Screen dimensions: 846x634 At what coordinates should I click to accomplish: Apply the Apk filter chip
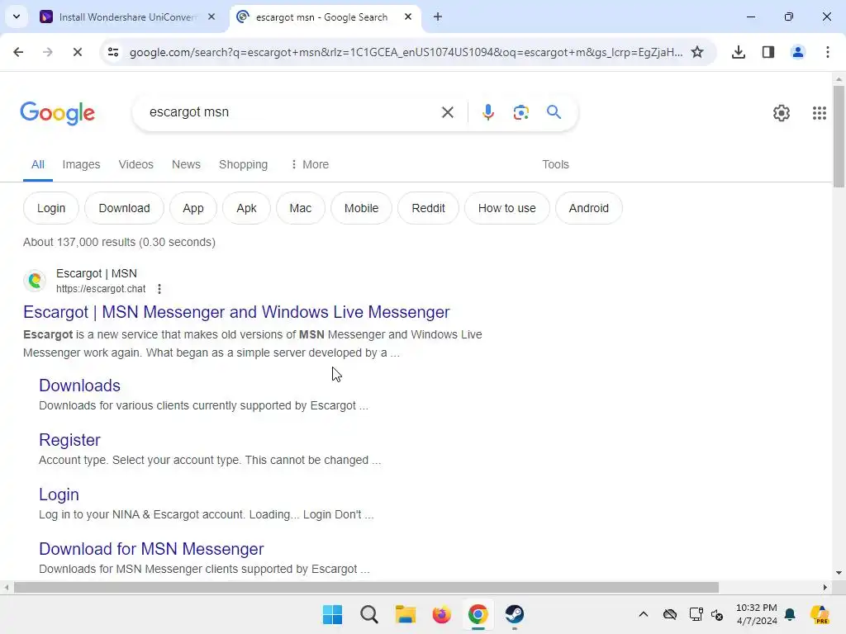click(x=246, y=208)
